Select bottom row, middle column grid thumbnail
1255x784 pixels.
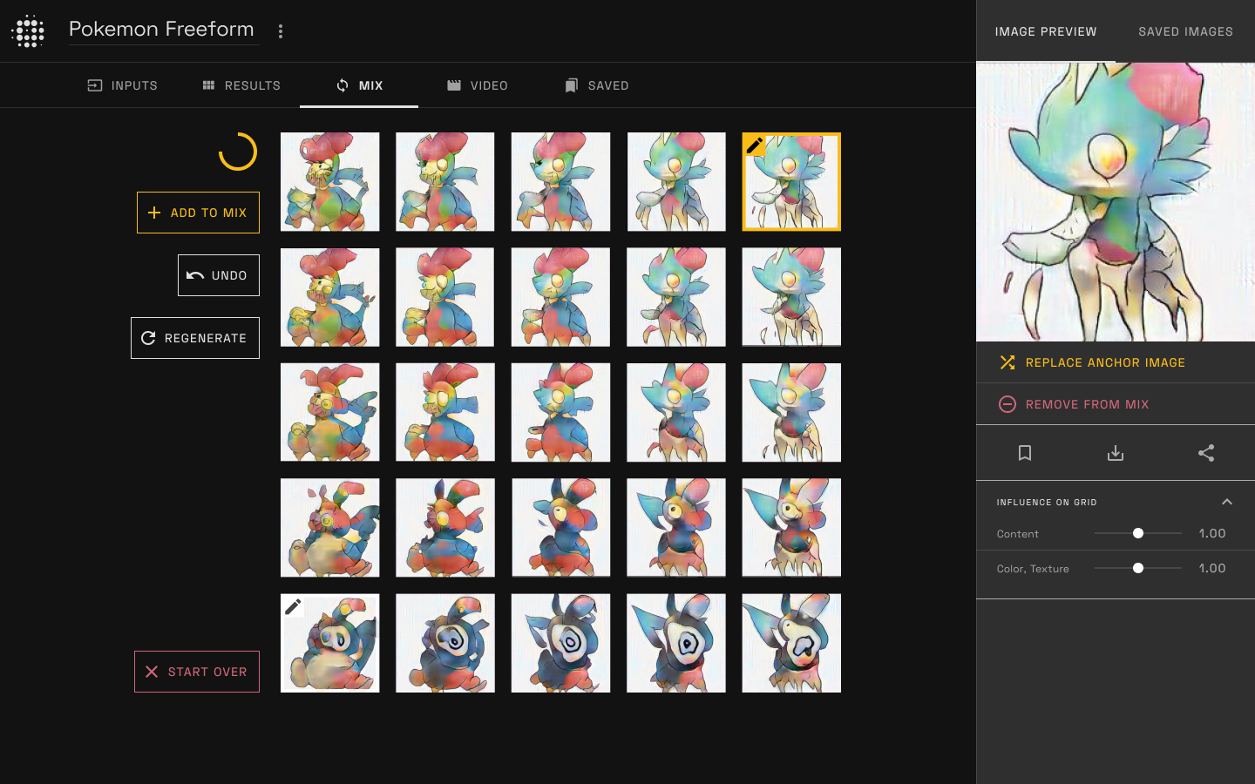[x=560, y=644]
